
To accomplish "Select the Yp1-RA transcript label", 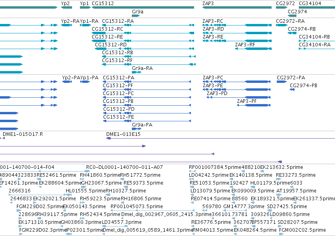I will point(89,21).
